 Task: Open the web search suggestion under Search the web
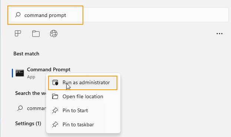31,108
